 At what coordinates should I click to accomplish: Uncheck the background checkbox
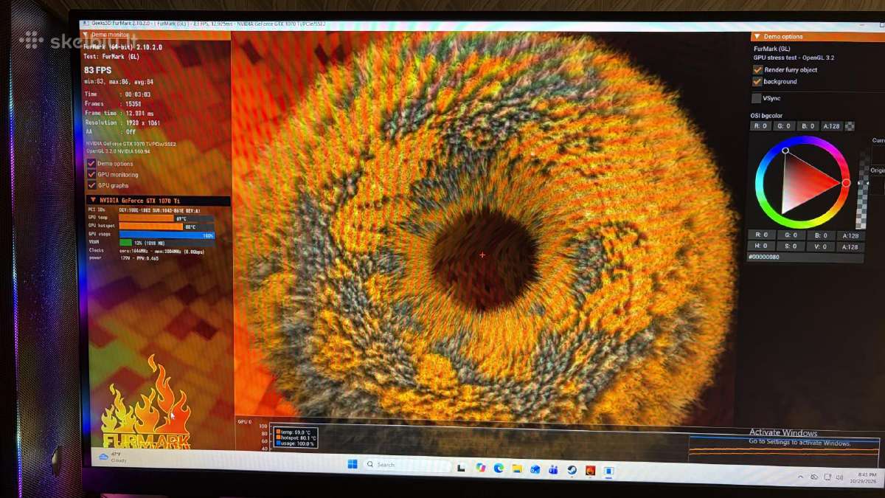point(757,81)
